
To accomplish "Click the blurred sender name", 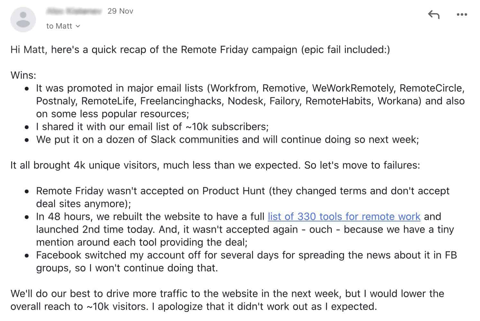I will 74,11.
